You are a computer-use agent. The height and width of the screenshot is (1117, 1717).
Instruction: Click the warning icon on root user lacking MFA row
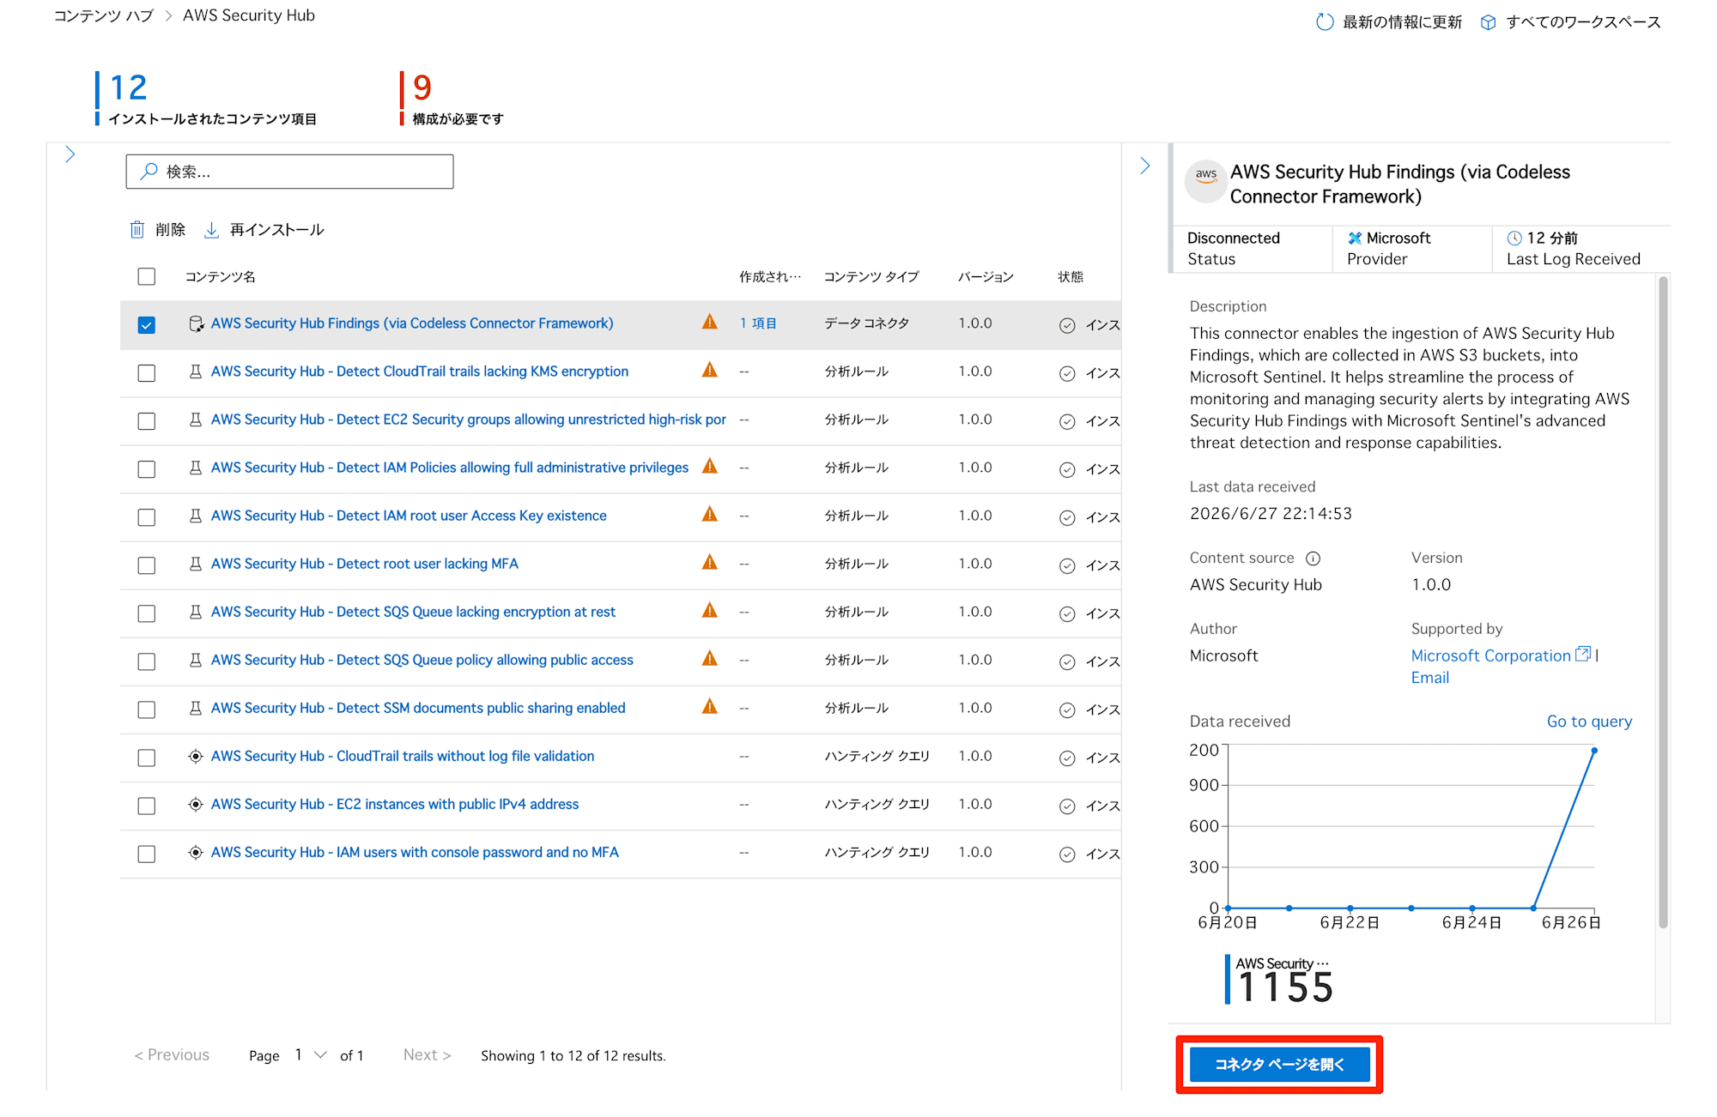(x=709, y=563)
